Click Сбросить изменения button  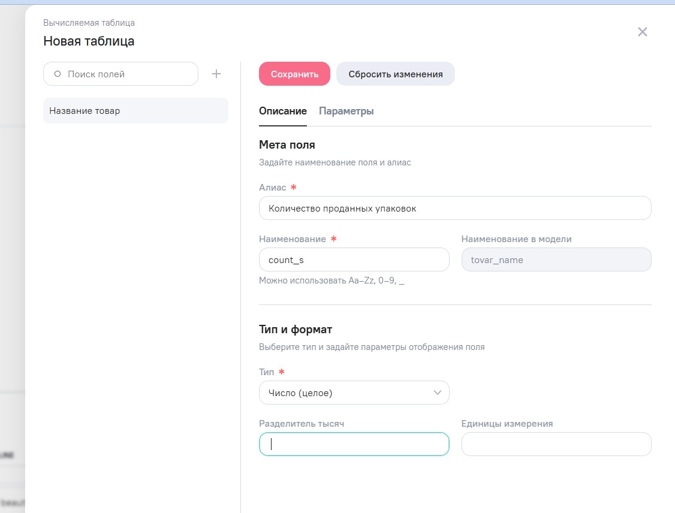pyautogui.click(x=395, y=74)
